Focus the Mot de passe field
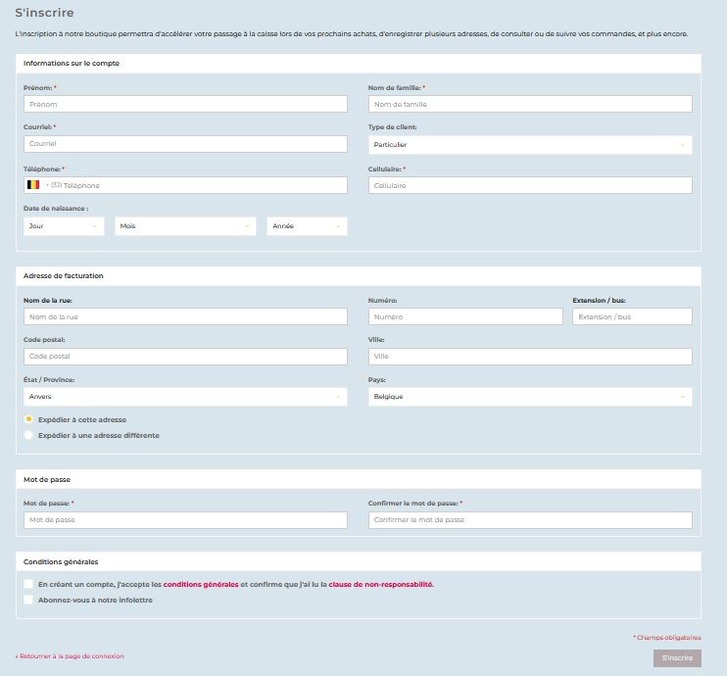The height and width of the screenshot is (676, 727). click(185, 520)
